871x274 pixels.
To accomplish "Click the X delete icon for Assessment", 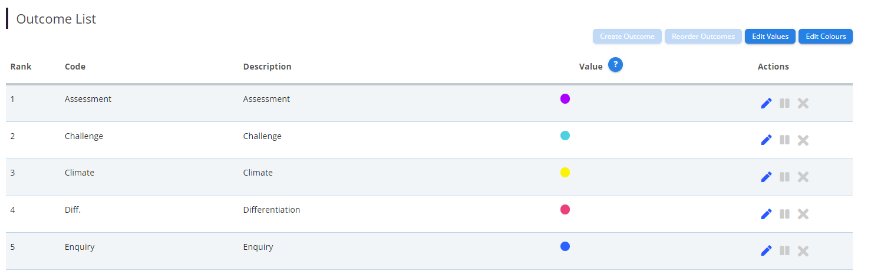I will point(803,104).
